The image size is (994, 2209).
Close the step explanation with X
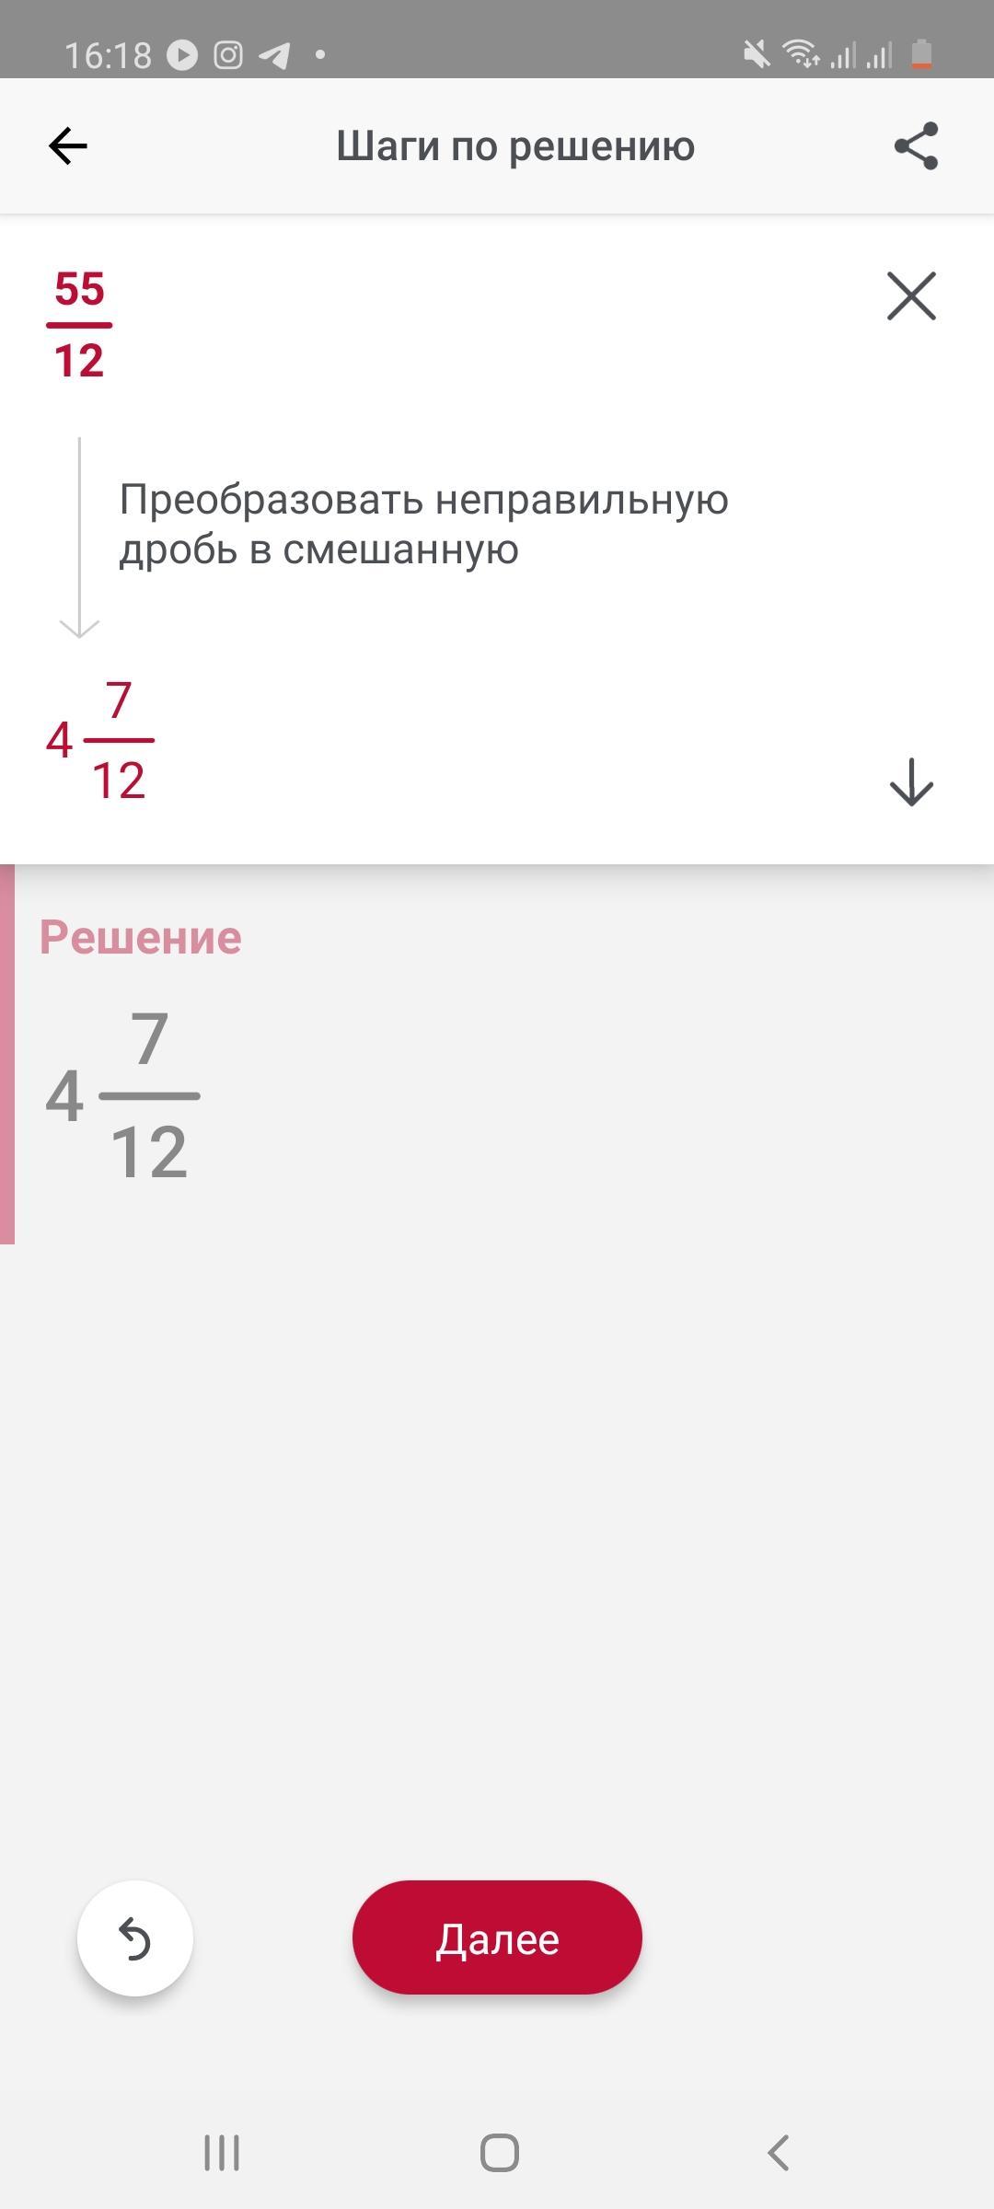click(911, 295)
